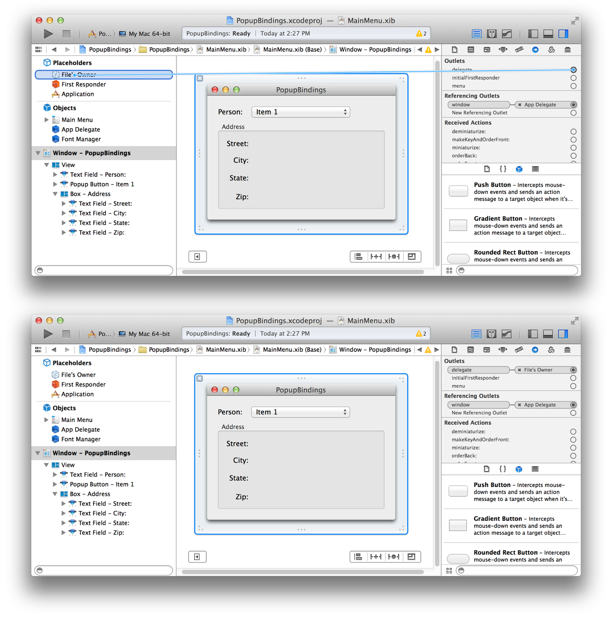Show Code Snippet library in top window
This screenshot has width=612, height=619.
[503, 169]
